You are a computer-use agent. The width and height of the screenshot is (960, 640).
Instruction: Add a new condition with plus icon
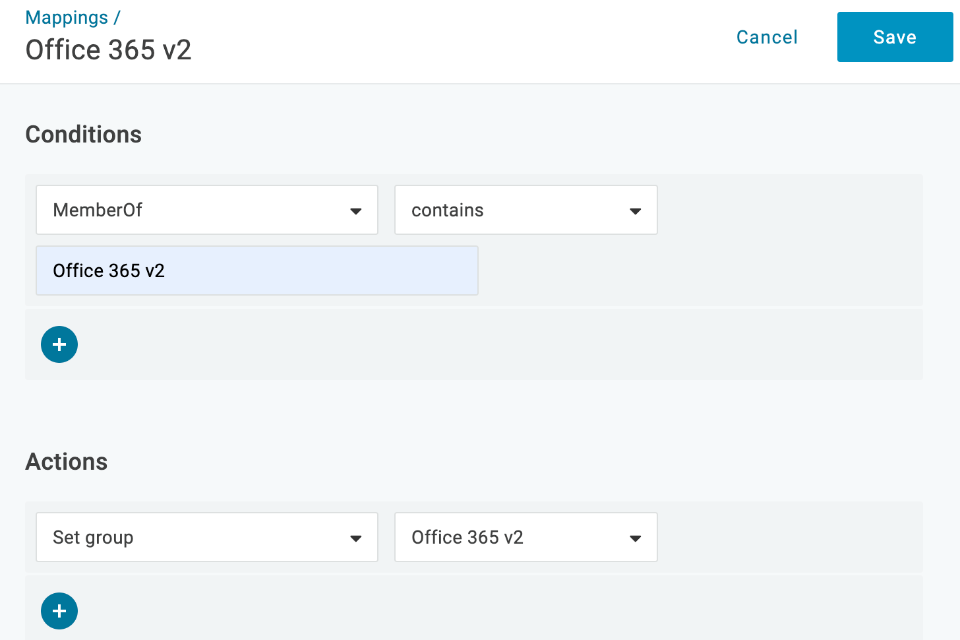tap(59, 344)
